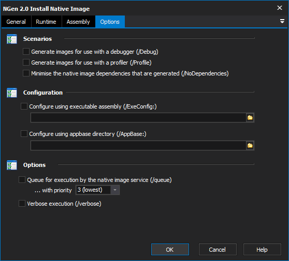Open the tab list menu arrow icon
The height and width of the screenshot is (261, 289).
[282, 21]
